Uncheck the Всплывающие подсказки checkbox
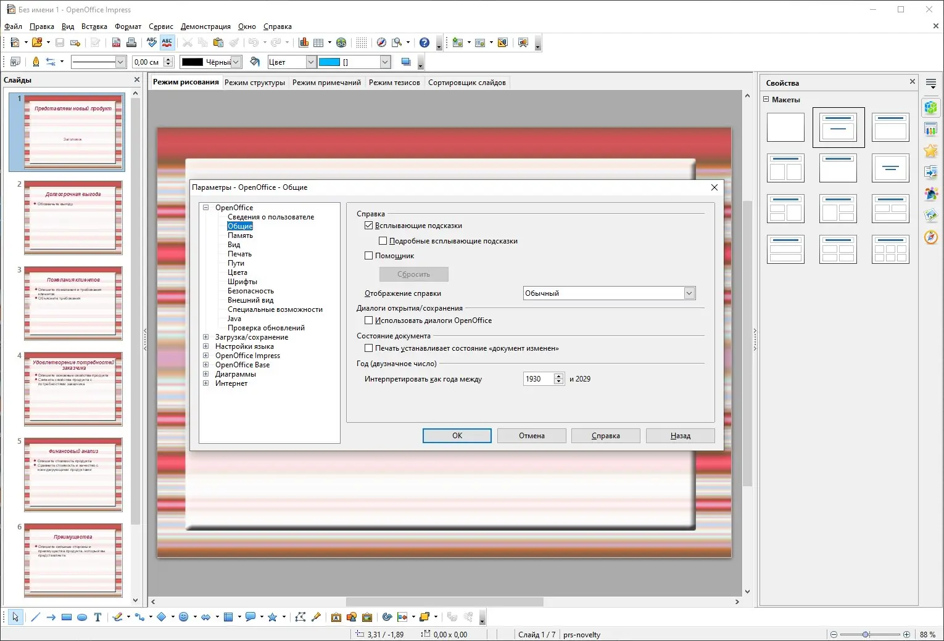 (x=369, y=226)
